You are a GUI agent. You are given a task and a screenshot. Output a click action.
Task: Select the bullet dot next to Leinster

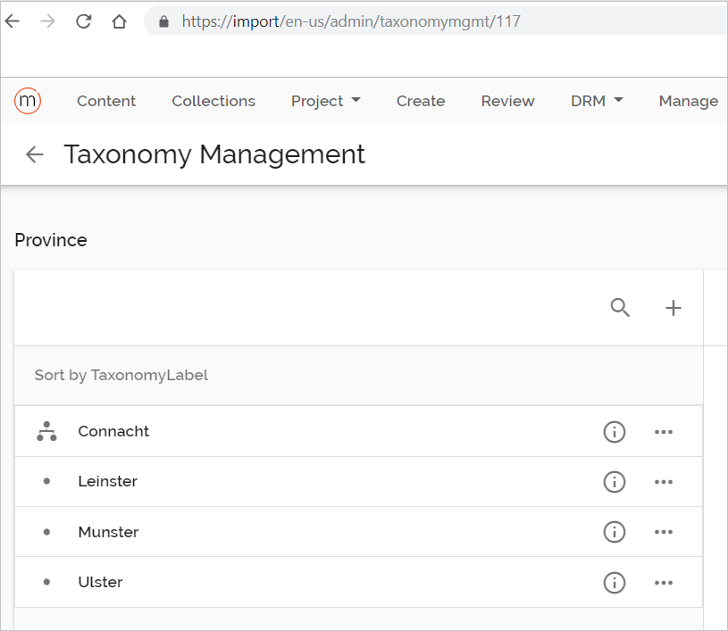coord(46,481)
